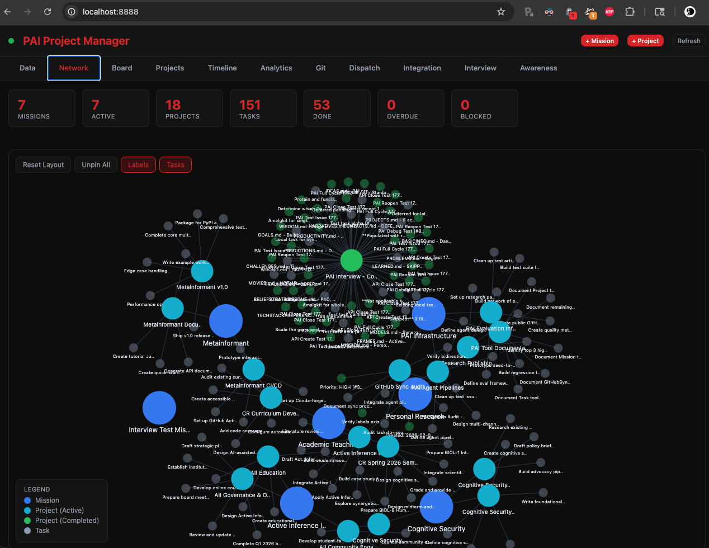Select the PAI Infrastructure mission node
The width and height of the screenshot is (709, 548).
428,314
